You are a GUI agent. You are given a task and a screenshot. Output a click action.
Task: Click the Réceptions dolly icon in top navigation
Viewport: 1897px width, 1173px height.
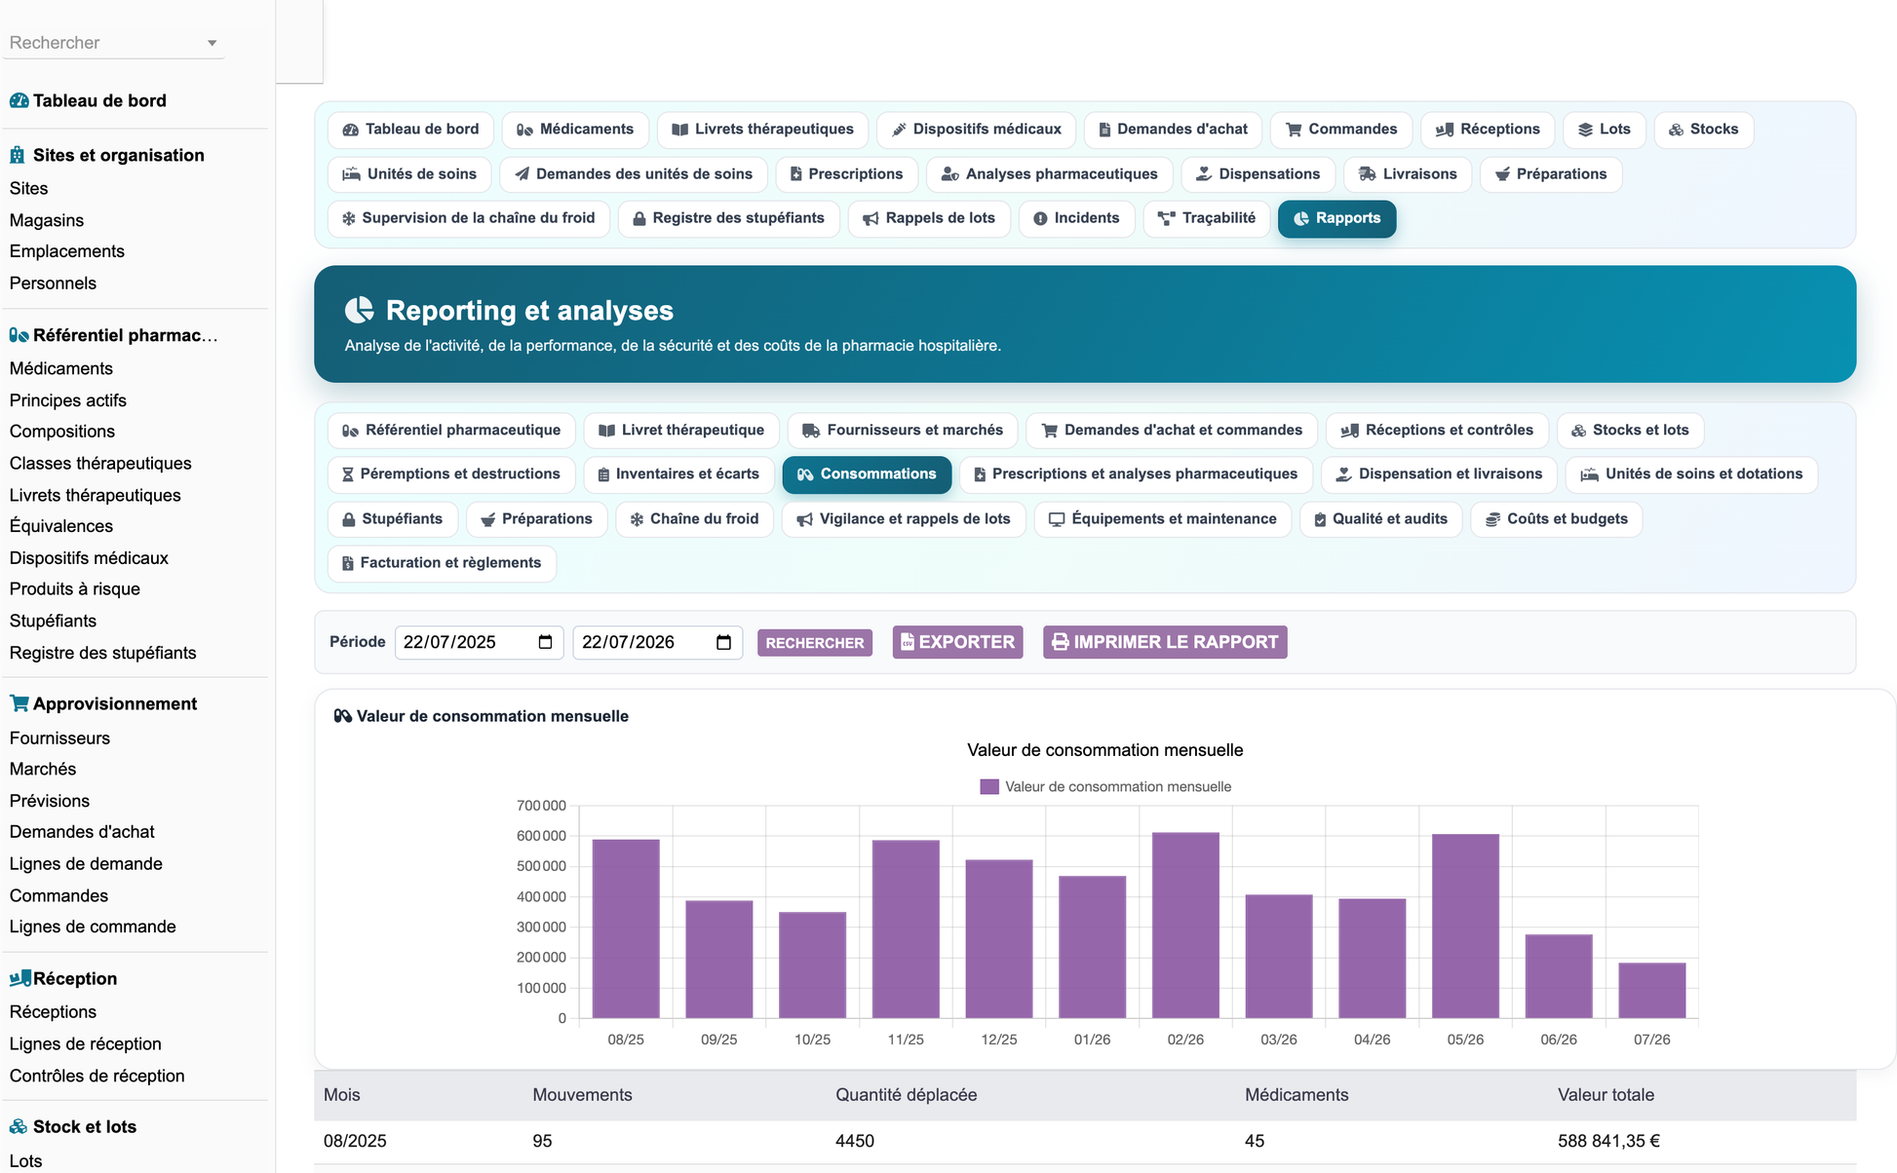coord(1445,130)
